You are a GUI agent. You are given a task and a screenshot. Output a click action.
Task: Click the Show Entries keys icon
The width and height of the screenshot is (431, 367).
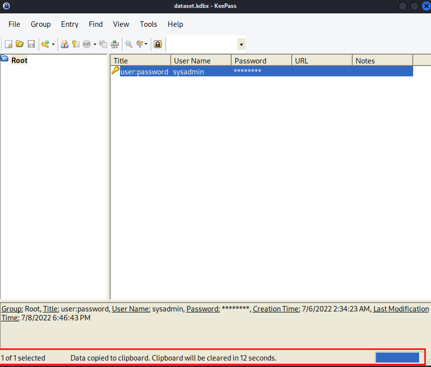click(x=140, y=44)
